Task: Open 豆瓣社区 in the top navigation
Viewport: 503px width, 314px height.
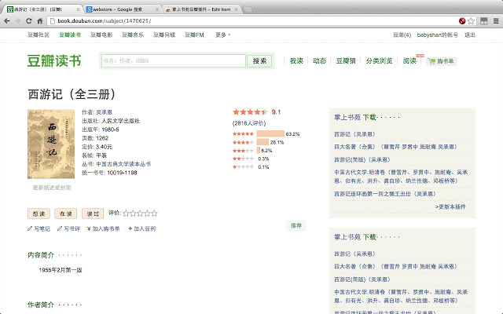Action: coord(39,35)
